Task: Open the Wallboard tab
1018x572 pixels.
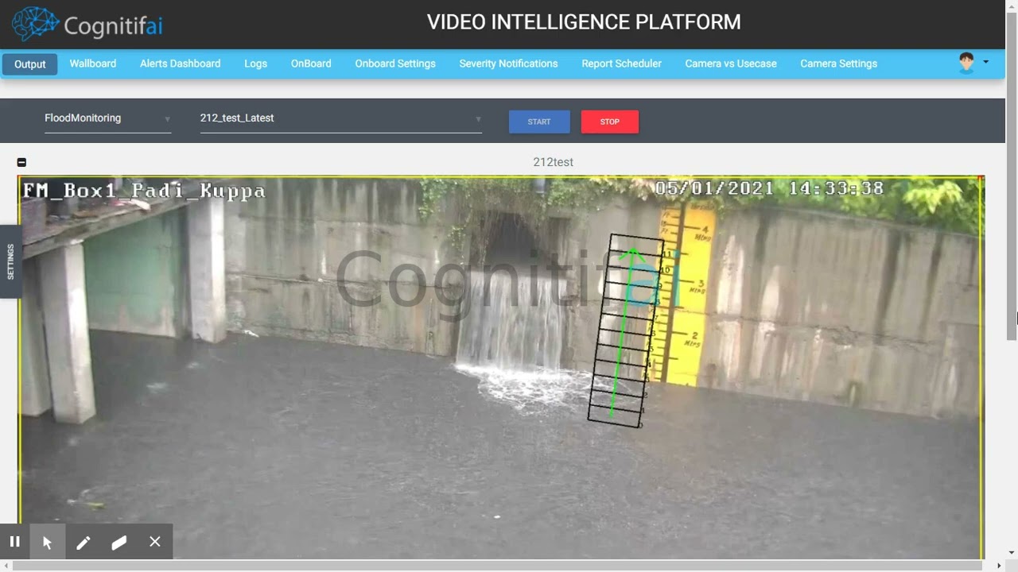Action: pos(93,64)
